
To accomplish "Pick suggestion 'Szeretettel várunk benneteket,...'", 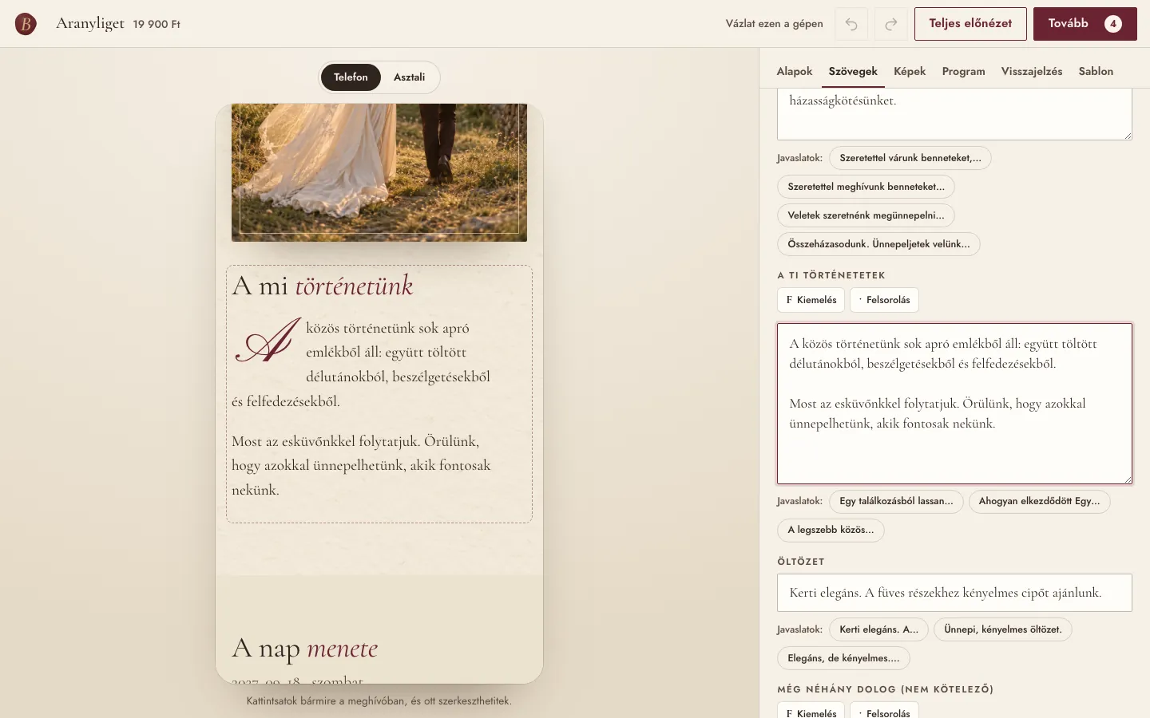I will point(910,158).
